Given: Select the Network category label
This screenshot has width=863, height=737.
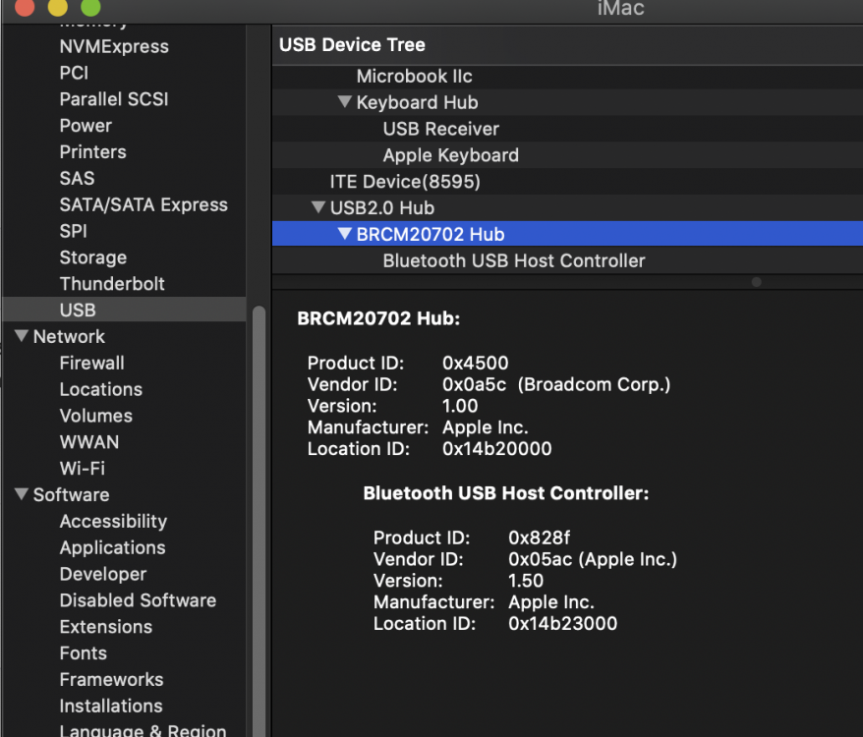Looking at the screenshot, I should (x=69, y=336).
